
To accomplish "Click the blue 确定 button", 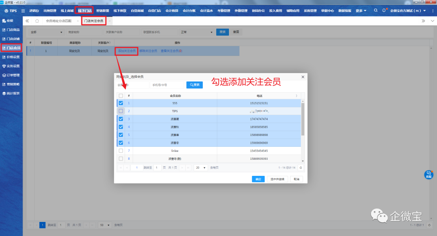I will pos(258,179).
